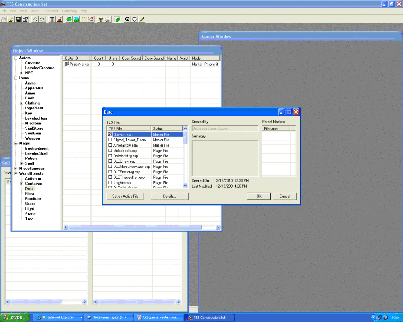This screenshot has height=322, width=403.
Task: Select the Weapon tree item
Action: pyautogui.click(x=33, y=138)
